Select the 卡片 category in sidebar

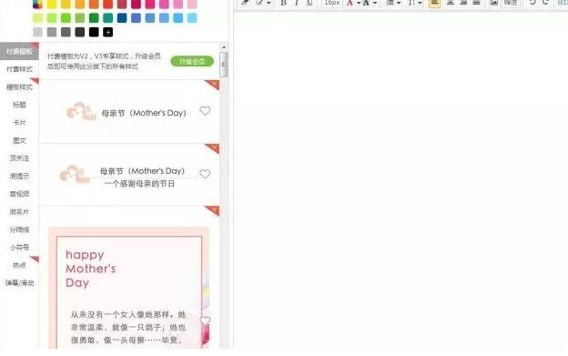point(19,123)
